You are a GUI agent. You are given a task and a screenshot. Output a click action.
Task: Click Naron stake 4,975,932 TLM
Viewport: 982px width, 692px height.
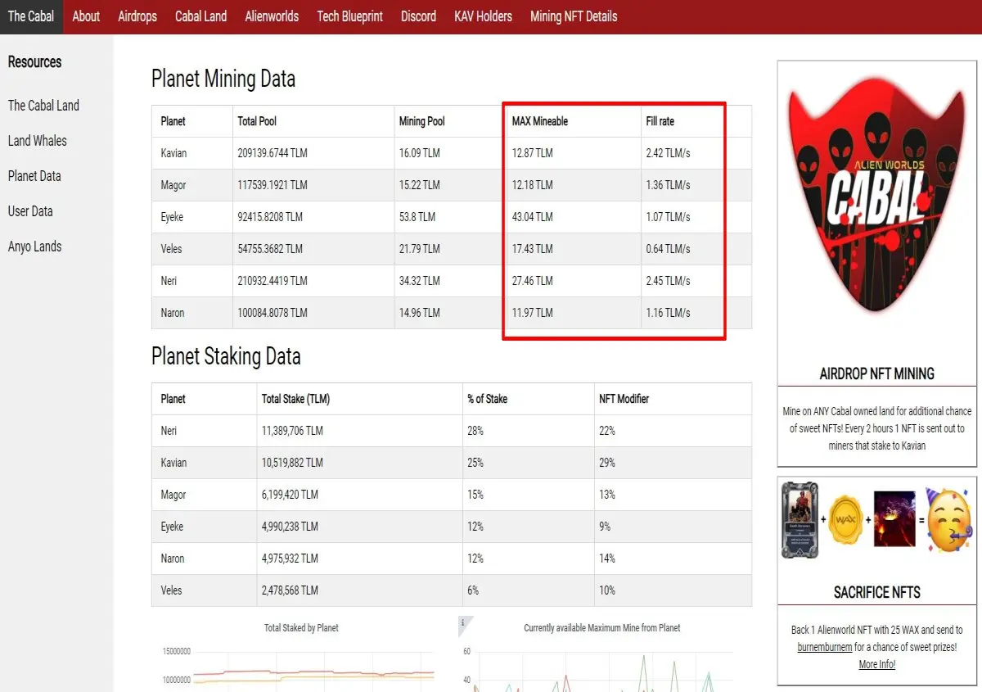click(x=291, y=559)
